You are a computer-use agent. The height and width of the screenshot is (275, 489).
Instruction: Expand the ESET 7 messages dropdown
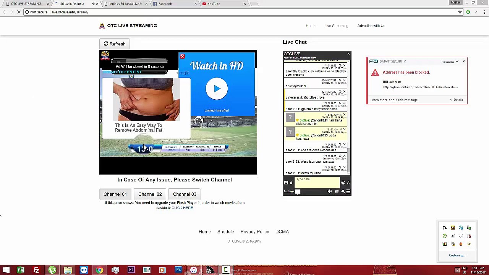tap(450, 61)
